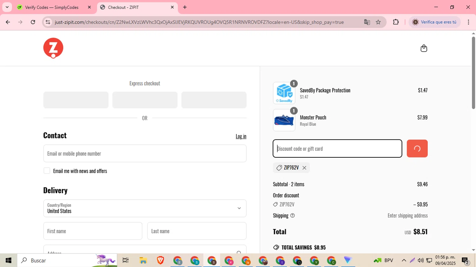The width and height of the screenshot is (476, 267).
Task: Click the First name field
Action: pyautogui.click(x=93, y=231)
